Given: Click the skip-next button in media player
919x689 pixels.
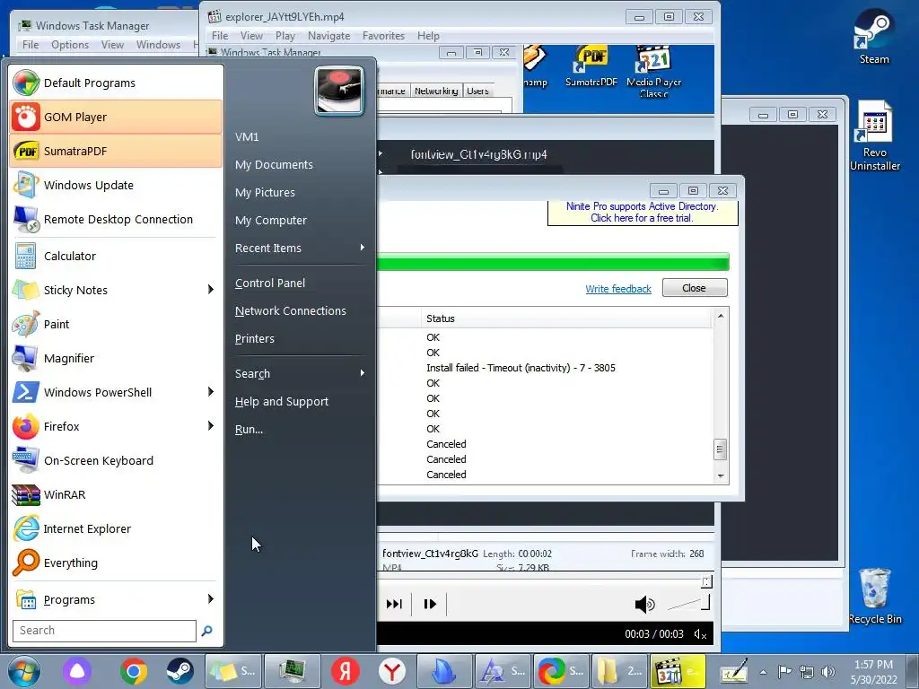Looking at the screenshot, I should point(394,604).
